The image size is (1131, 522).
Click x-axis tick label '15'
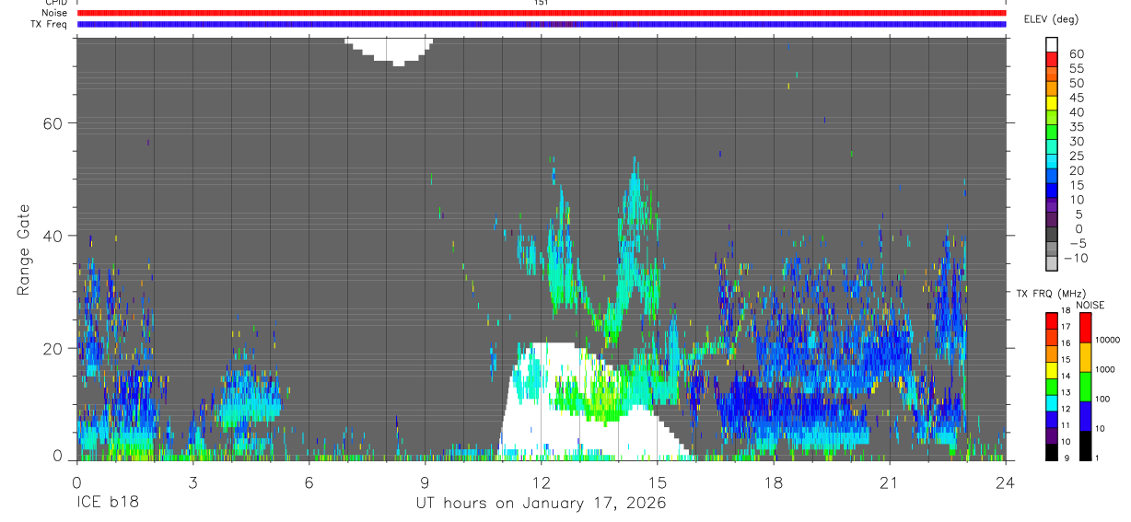pyautogui.click(x=657, y=482)
